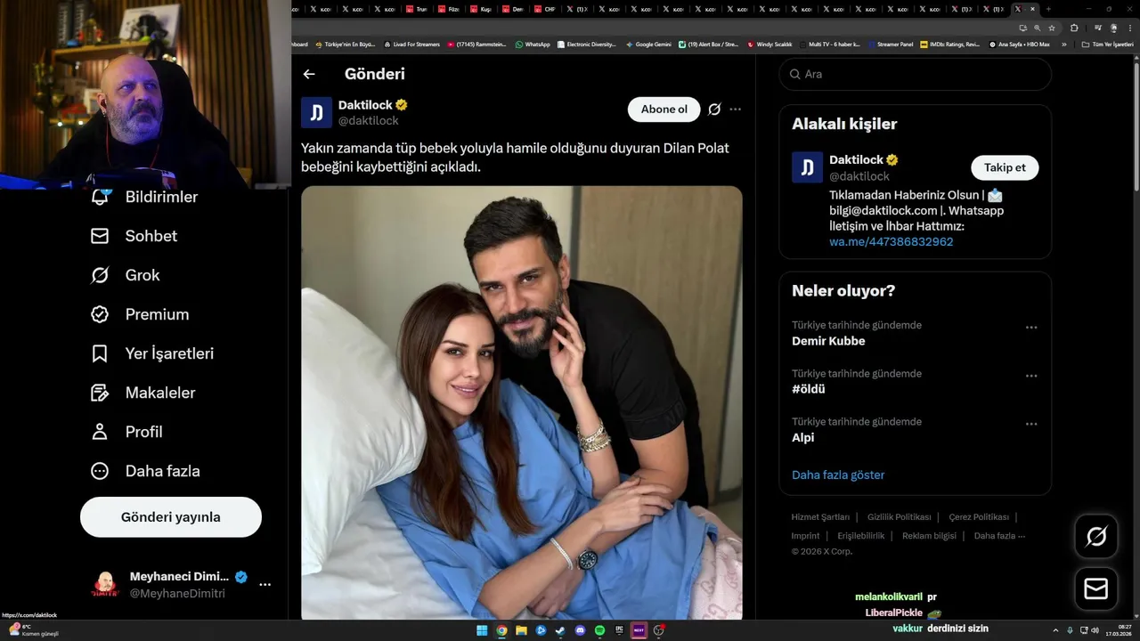Click the Makaleler article icon
The width and height of the screenshot is (1140, 641).
100,393
